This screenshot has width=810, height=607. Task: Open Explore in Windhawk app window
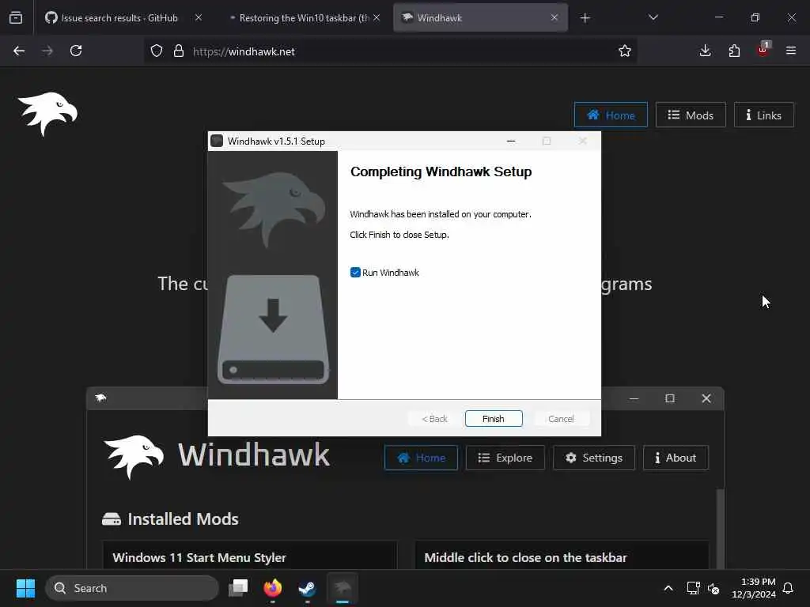coord(505,458)
